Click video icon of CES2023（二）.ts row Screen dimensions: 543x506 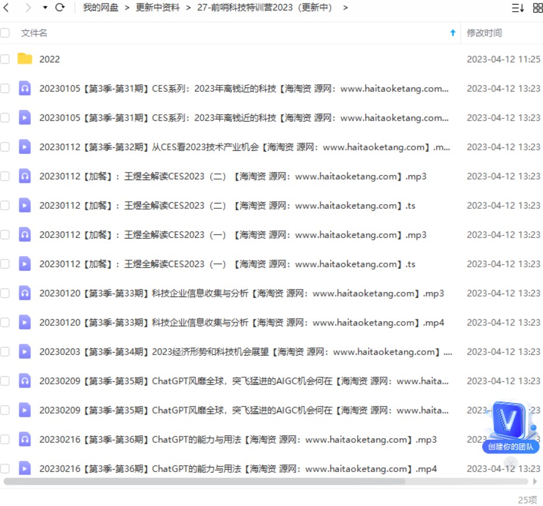click(25, 205)
